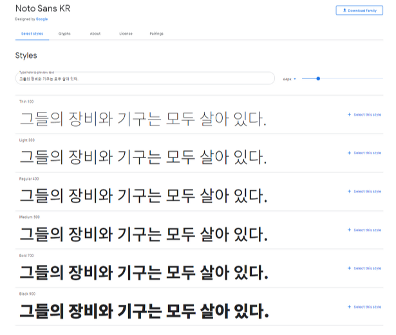Open the Google designer link
396x335 pixels.
coord(42,19)
